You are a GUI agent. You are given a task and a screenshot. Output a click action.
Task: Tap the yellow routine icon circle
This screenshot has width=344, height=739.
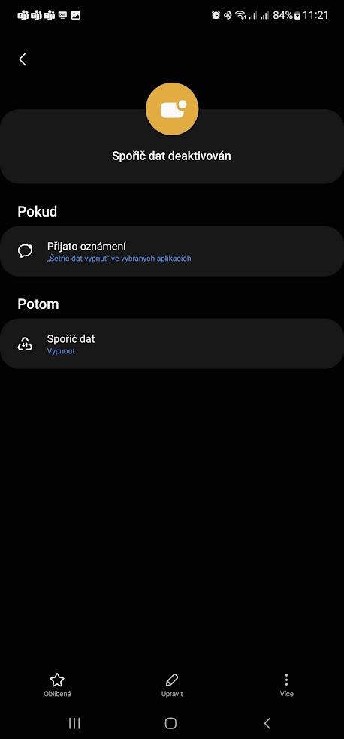[172, 109]
